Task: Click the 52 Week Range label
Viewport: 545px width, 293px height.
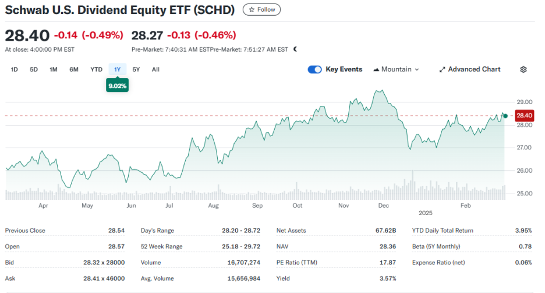Action: coord(162,246)
